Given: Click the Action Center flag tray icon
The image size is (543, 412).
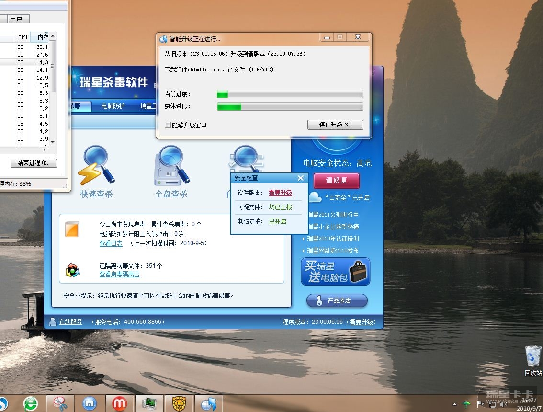Looking at the screenshot, I should pyautogui.click(x=480, y=404).
